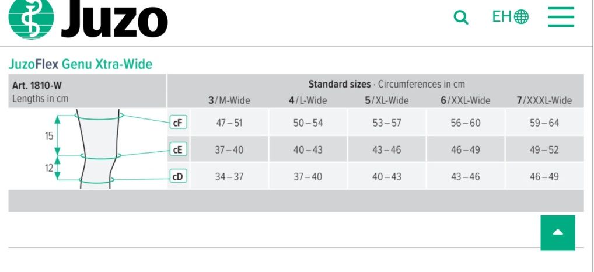Open the search magnifier icon
594x272 pixels.
(461, 17)
